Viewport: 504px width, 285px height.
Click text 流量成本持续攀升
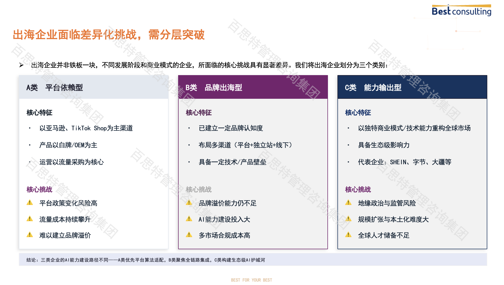pyautogui.click(x=65, y=219)
